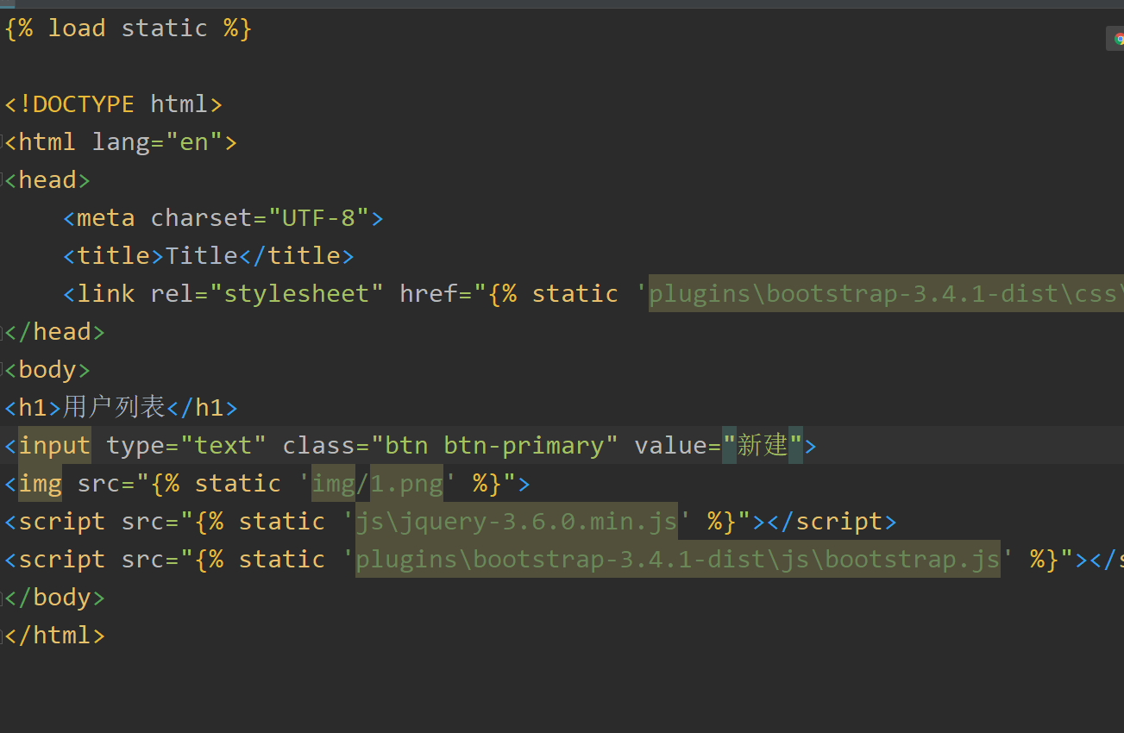This screenshot has width=1124, height=733.
Task: Click the '新建' value string
Action: point(763,446)
